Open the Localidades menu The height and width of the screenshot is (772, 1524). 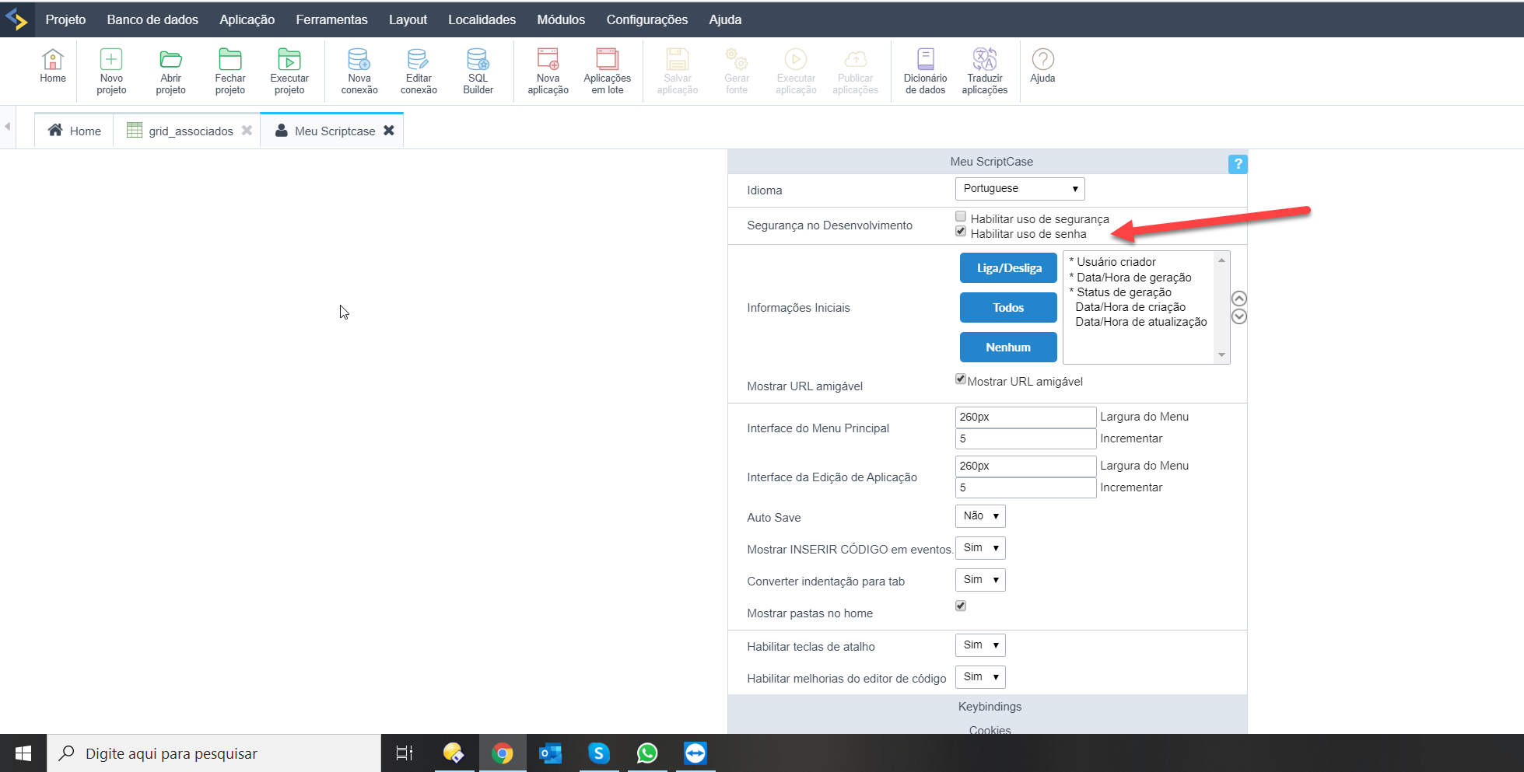482,19
